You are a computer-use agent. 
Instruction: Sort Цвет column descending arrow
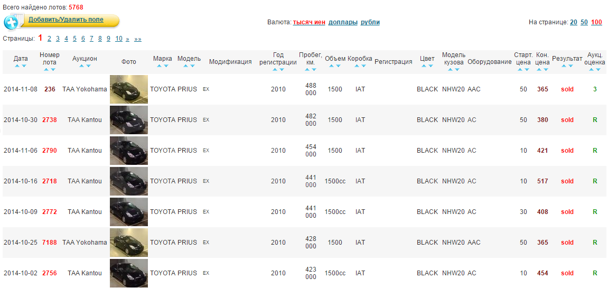point(431,66)
